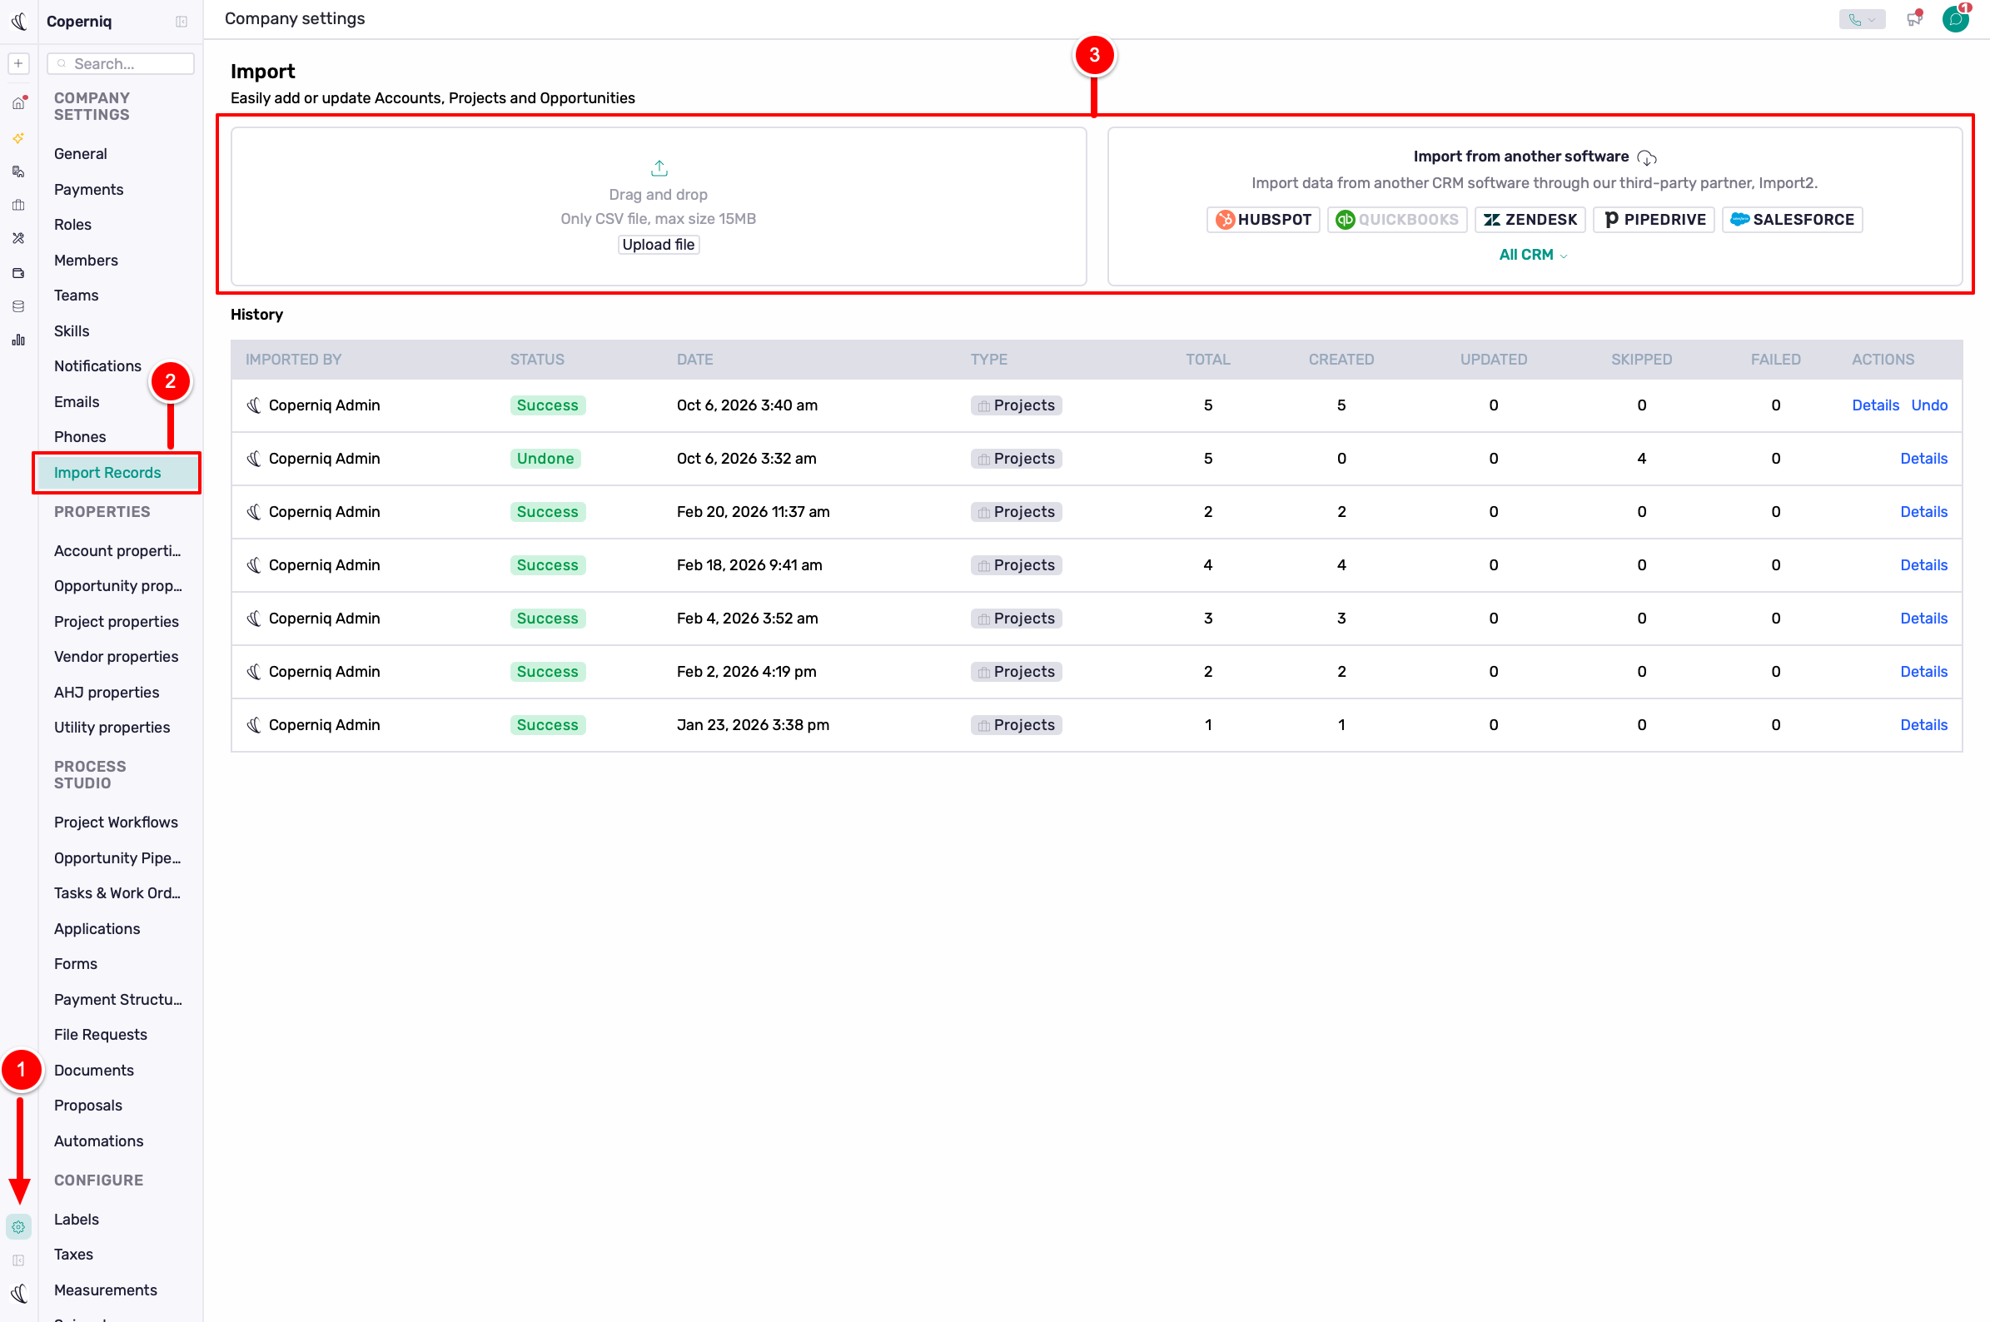Open Details for the Feb 20, 2026 import
Image resolution: width=1990 pixels, height=1322 pixels.
tap(1923, 512)
